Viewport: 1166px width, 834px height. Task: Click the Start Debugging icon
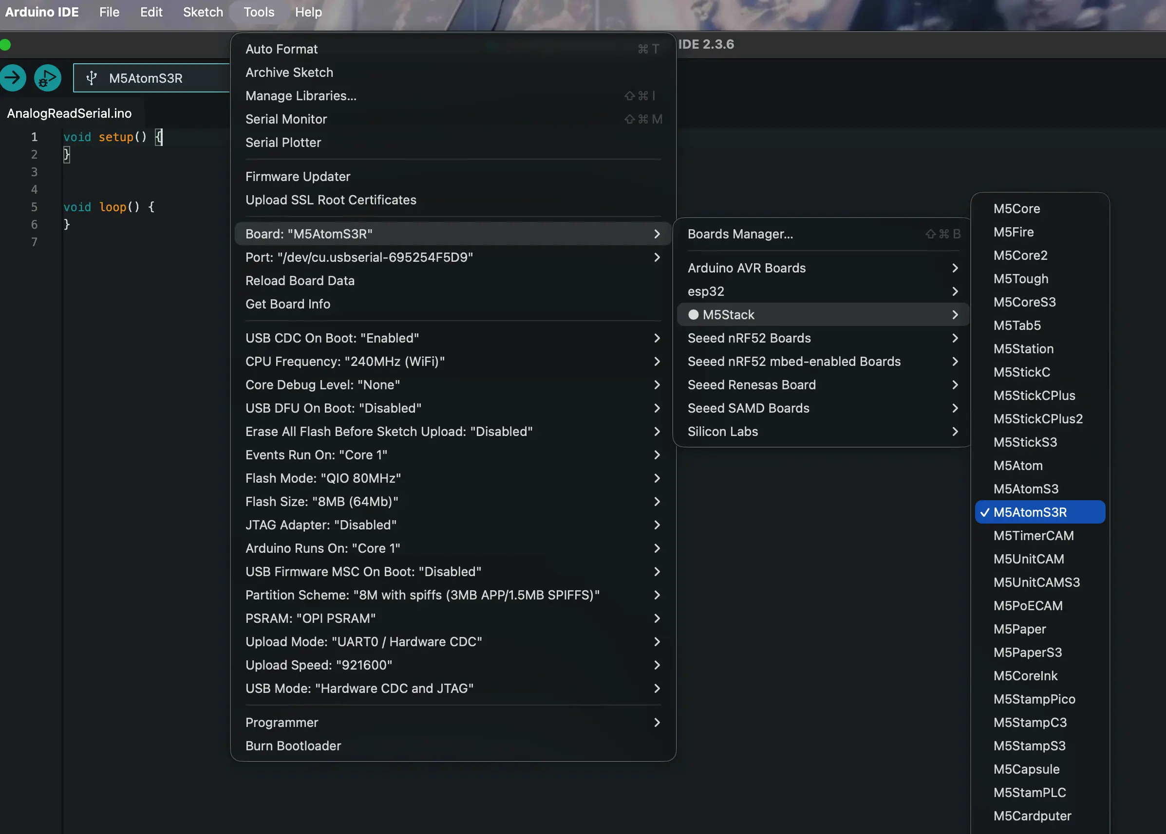[48, 78]
